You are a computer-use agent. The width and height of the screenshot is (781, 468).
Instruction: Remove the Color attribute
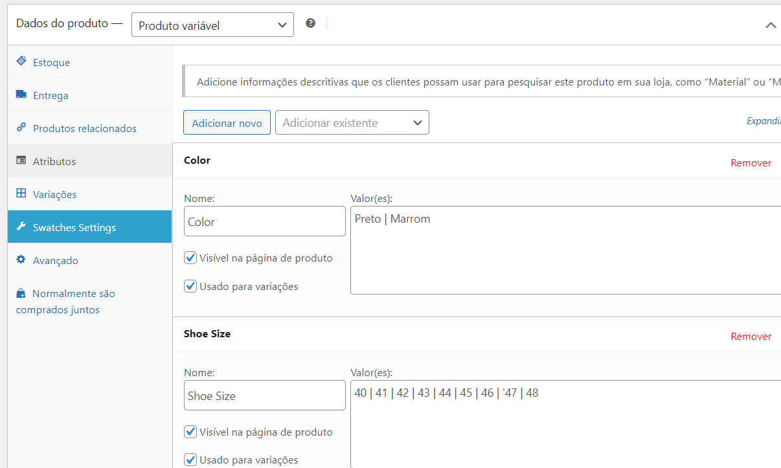click(x=751, y=163)
